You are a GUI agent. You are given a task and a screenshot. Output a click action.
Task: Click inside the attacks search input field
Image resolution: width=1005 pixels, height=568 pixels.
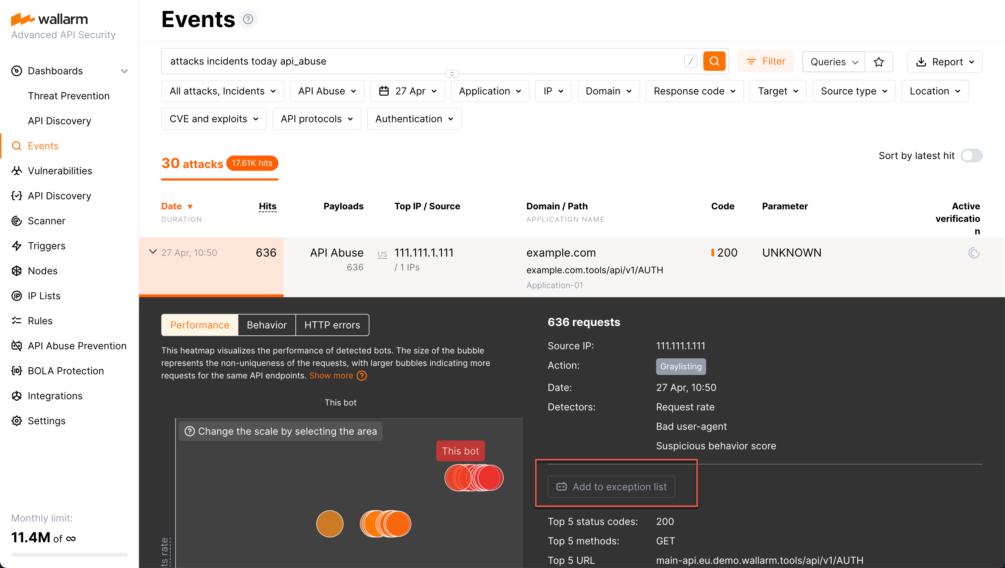(391, 61)
